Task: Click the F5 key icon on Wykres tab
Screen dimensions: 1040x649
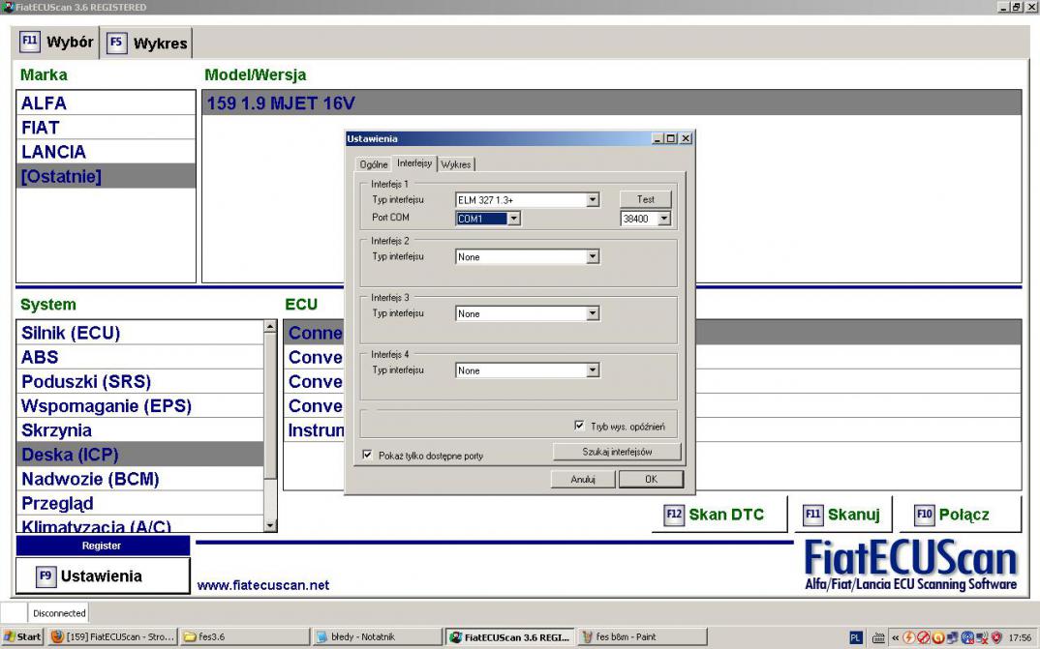Action: point(117,44)
